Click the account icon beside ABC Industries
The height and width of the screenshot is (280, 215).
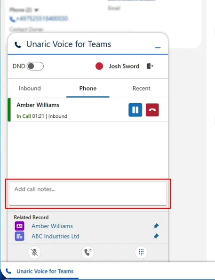click(x=19, y=236)
